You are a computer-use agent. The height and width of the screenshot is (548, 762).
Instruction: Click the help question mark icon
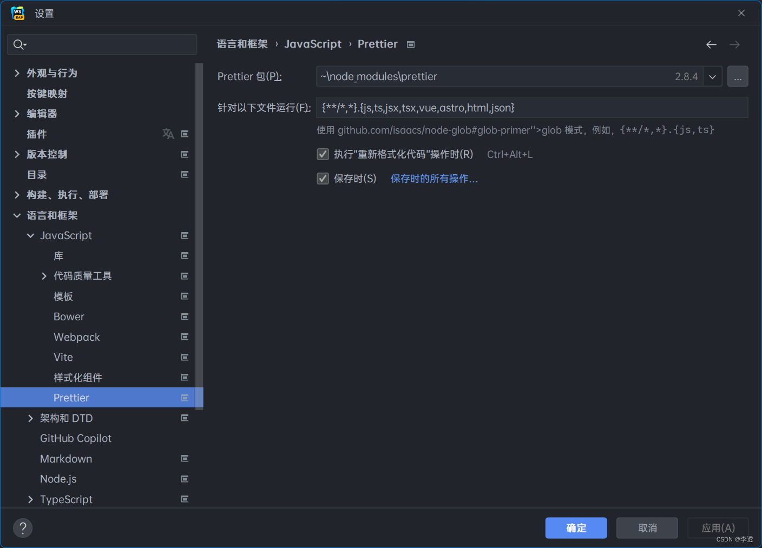point(22,528)
